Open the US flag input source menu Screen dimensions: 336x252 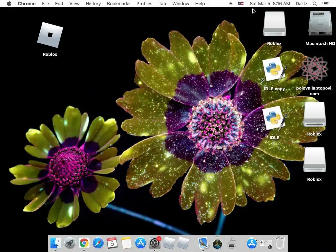241,4
